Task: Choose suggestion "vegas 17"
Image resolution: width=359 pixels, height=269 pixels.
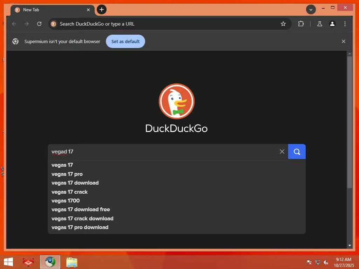Action: coord(177,165)
